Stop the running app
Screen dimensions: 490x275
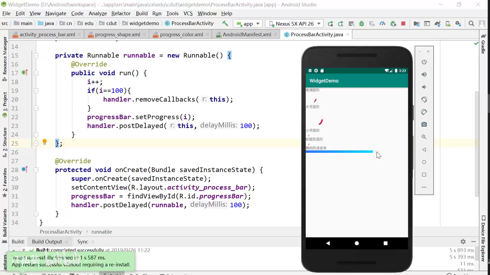(x=403, y=24)
